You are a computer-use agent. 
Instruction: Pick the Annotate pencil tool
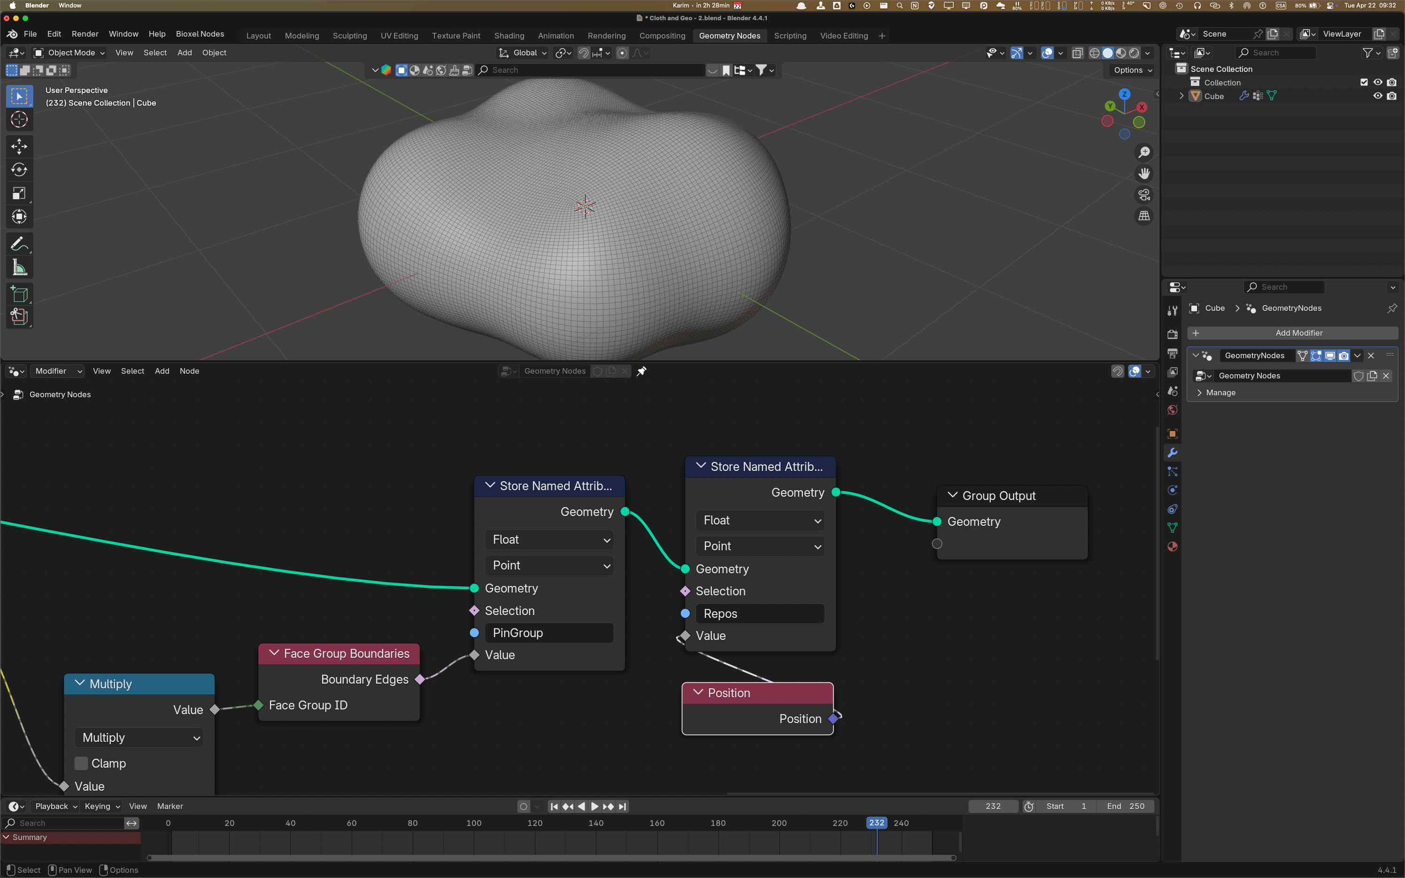(x=19, y=244)
